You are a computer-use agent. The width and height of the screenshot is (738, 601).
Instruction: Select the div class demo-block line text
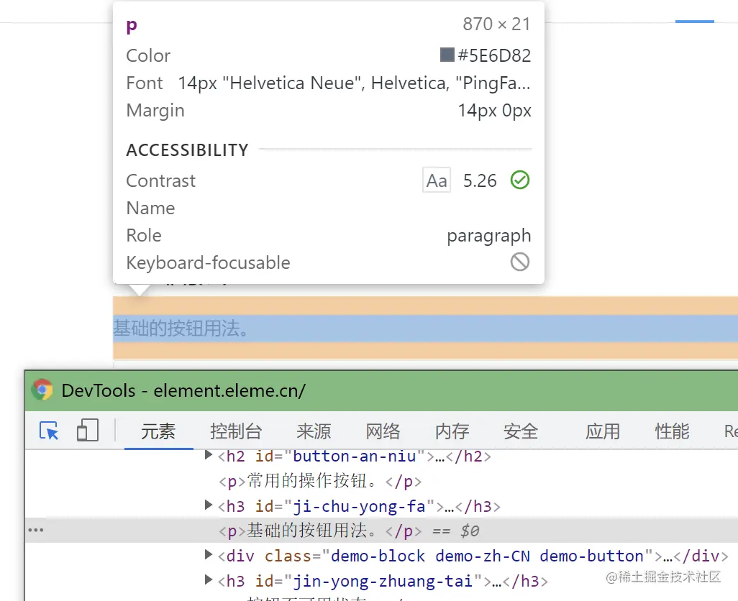click(x=473, y=556)
